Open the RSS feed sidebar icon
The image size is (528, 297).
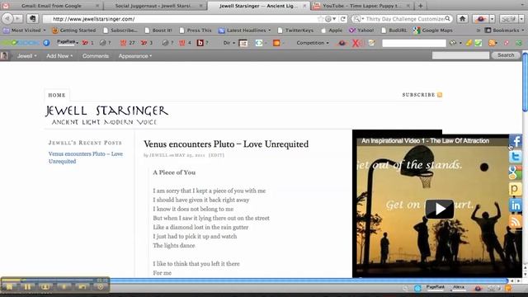point(515,221)
